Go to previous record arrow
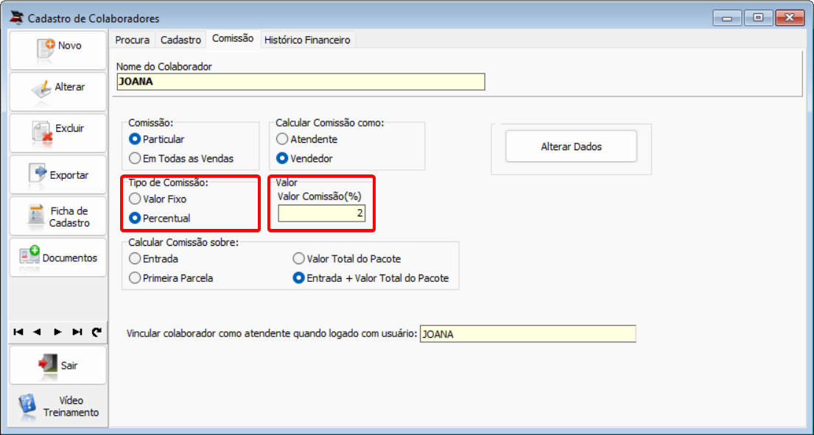Viewport: 814px width, 435px height. pyautogui.click(x=37, y=332)
